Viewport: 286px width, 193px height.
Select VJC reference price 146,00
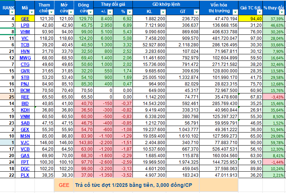coord(44,143)
